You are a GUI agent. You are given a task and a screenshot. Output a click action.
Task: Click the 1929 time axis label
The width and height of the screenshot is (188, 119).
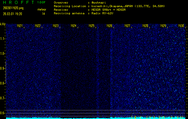(x=163, y=26)
